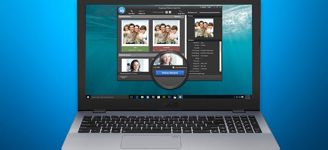Open the Settings menu

(203, 7)
